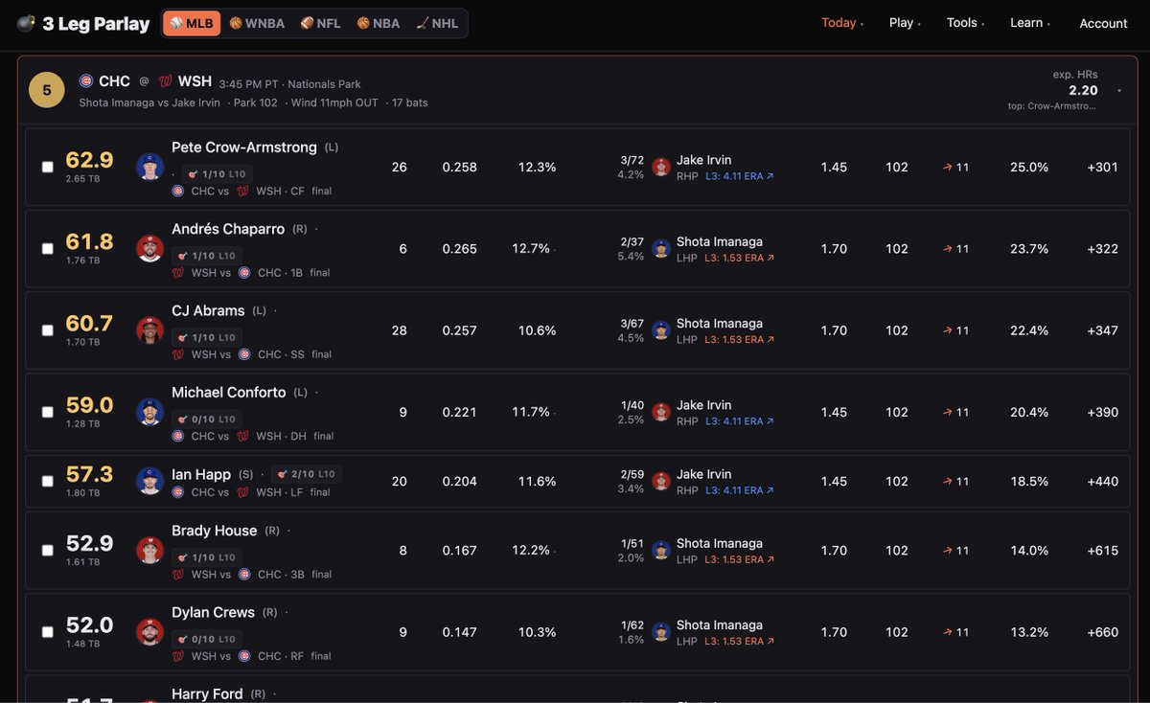1150x703 pixels.
Task: Click the 0/10 L10 badge for Michael Conforto
Action: pyautogui.click(x=207, y=419)
